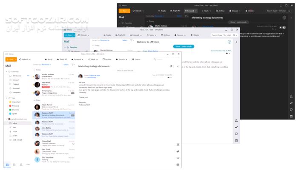Image resolution: width=298 pixels, height=172 pixels.
Task: Open the contact details icon in front sidebar
Action: (178, 145)
